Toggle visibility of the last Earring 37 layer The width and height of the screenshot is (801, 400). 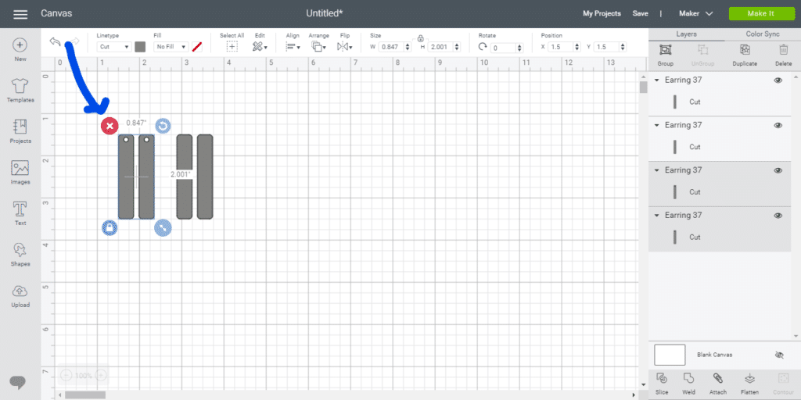(778, 216)
